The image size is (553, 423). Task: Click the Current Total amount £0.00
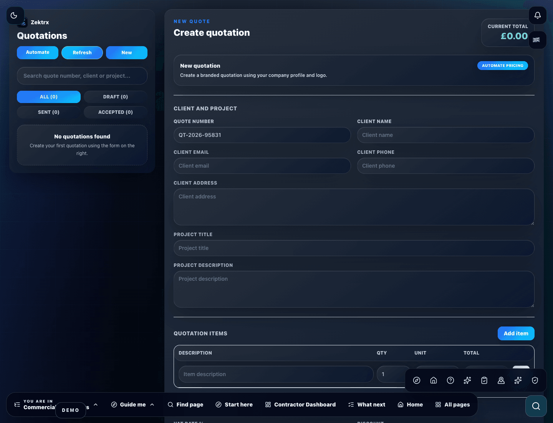pos(514,36)
